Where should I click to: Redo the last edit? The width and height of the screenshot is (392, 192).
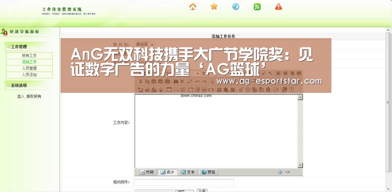point(204,82)
